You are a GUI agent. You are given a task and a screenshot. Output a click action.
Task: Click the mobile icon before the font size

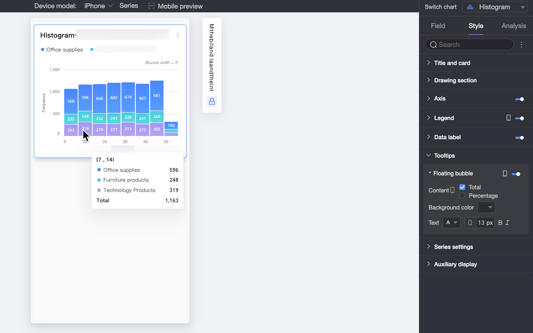[470, 223]
